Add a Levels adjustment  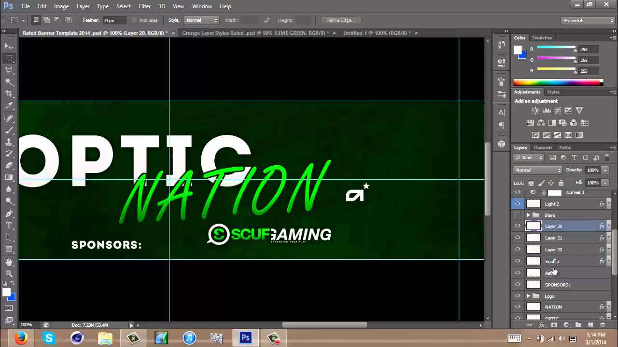click(547, 110)
